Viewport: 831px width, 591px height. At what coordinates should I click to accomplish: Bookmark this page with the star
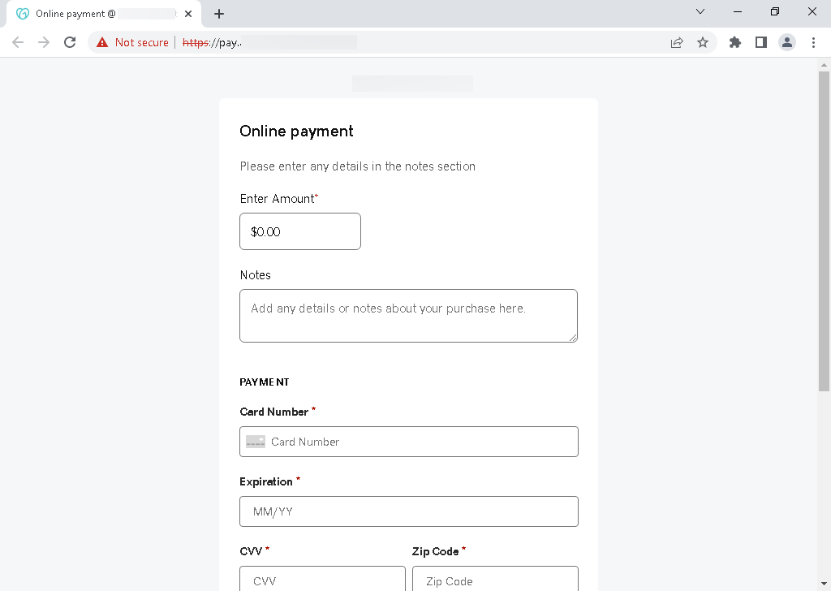[x=703, y=42]
